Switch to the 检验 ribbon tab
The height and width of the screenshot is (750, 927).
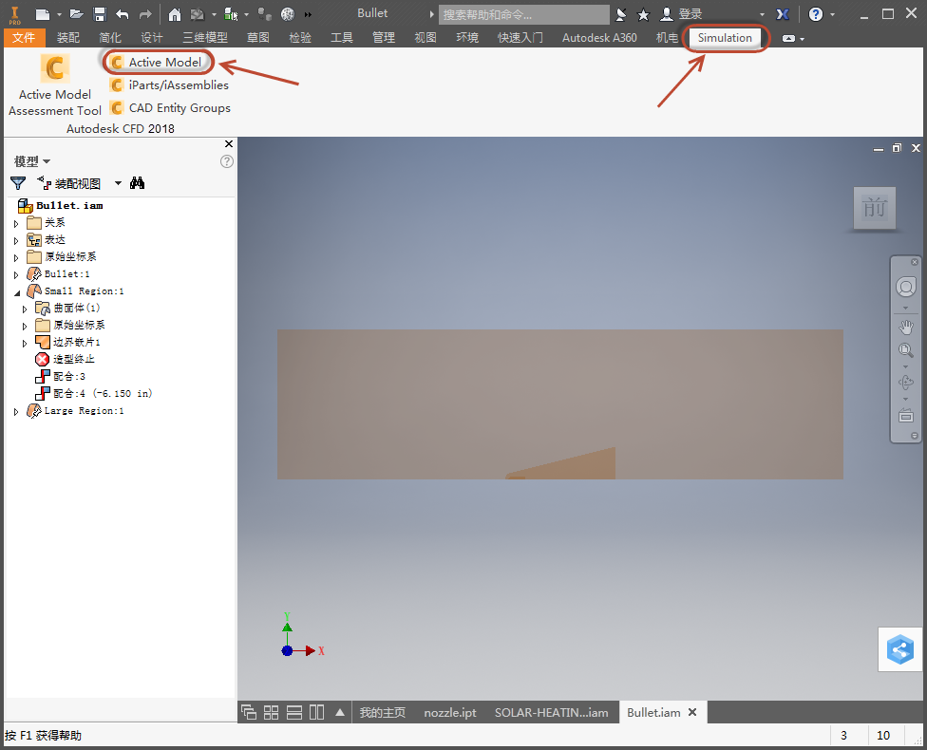300,38
